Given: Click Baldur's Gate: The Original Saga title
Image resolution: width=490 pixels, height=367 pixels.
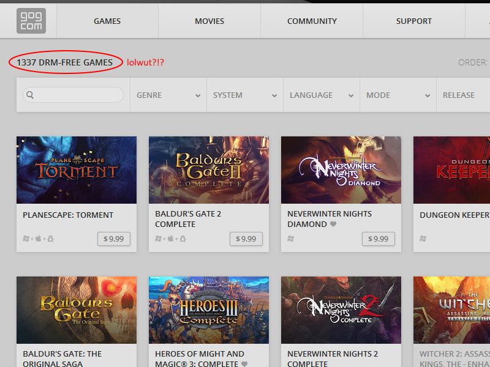Looking at the screenshot, I should [x=62, y=358].
